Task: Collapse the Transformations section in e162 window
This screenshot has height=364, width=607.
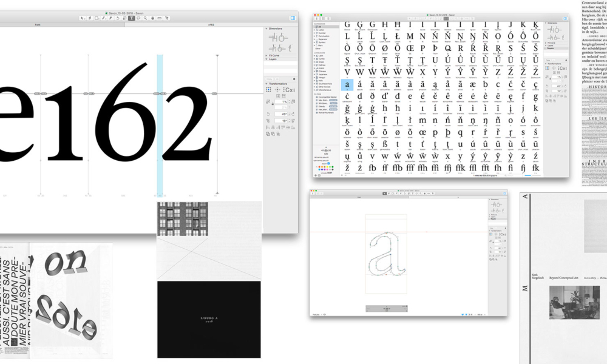Action: (266, 84)
